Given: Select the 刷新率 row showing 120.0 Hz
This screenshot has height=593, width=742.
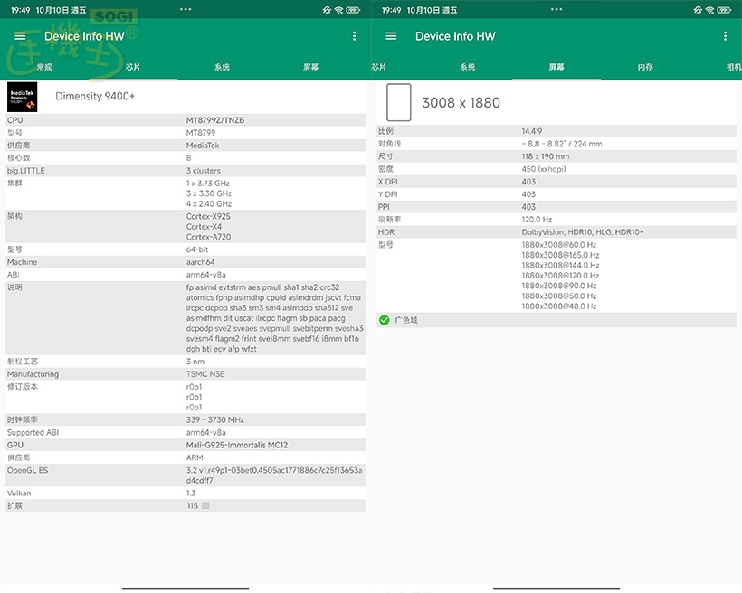Looking at the screenshot, I should pyautogui.click(x=543, y=219).
